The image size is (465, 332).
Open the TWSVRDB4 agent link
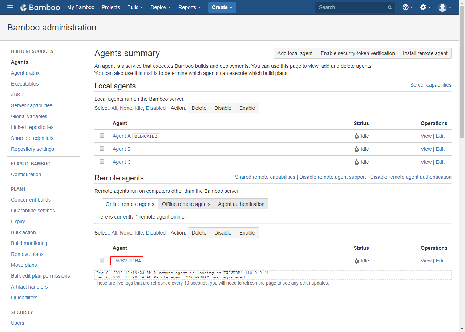click(x=127, y=261)
